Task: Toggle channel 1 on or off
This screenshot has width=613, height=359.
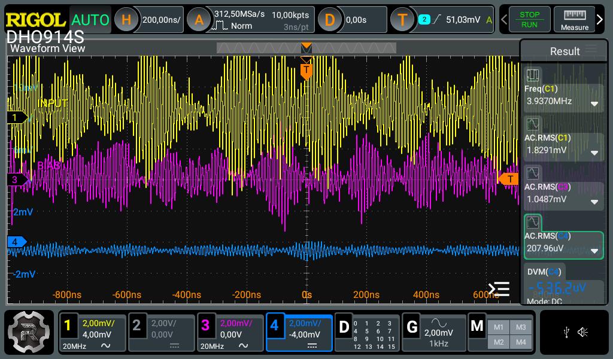Action: pos(68,325)
